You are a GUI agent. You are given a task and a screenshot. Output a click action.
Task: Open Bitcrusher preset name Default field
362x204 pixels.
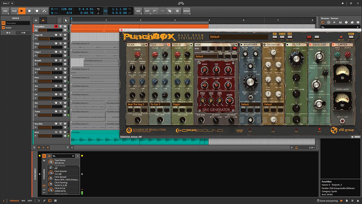click(250, 104)
